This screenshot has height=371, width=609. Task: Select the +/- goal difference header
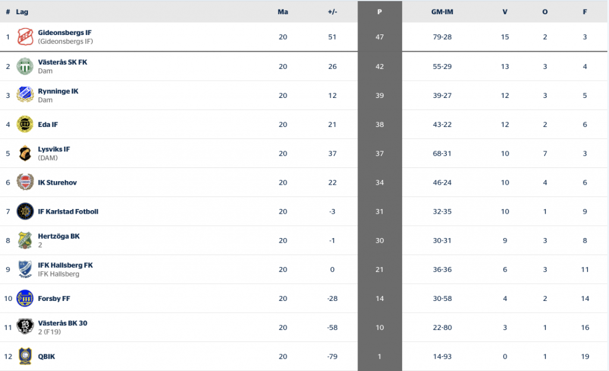pyautogui.click(x=332, y=12)
